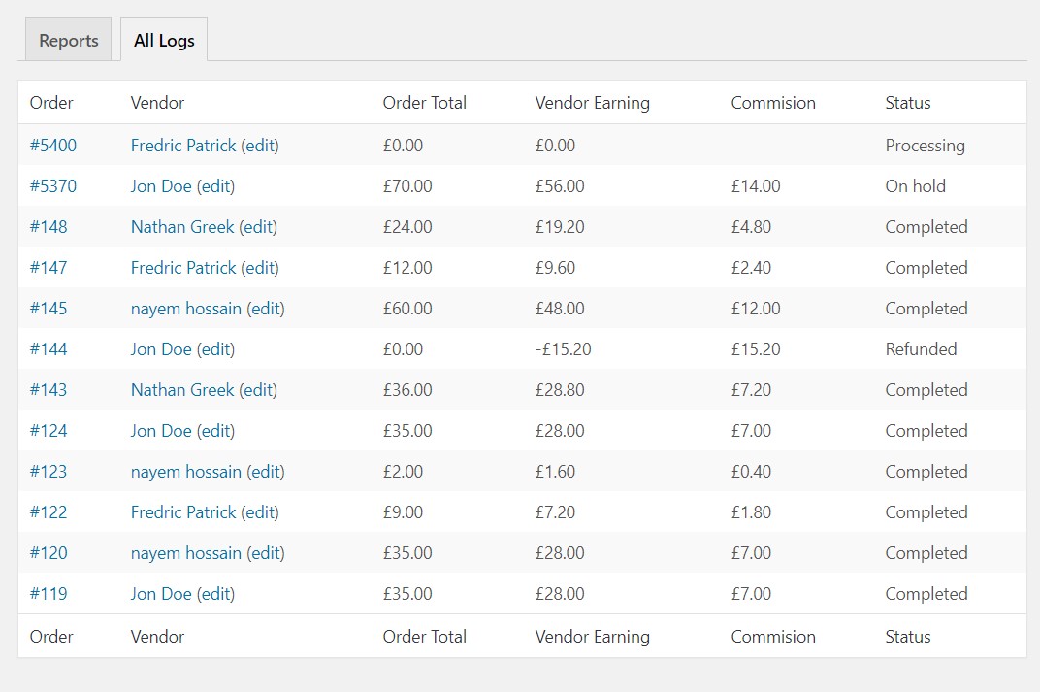Click edit for Fredric Patrick order #147

tap(259, 268)
